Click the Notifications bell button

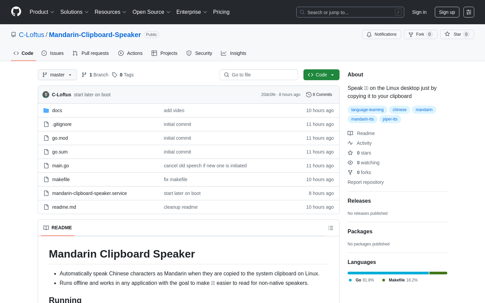[x=382, y=34]
